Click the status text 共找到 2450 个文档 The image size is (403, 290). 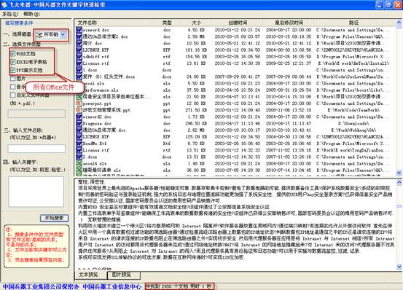click(167, 286)
